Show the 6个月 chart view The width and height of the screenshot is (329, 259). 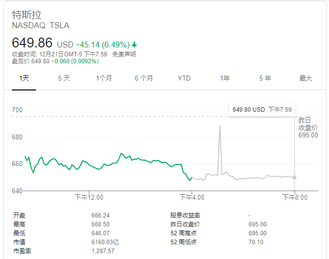pyautogui.click(x=144, y=78)
